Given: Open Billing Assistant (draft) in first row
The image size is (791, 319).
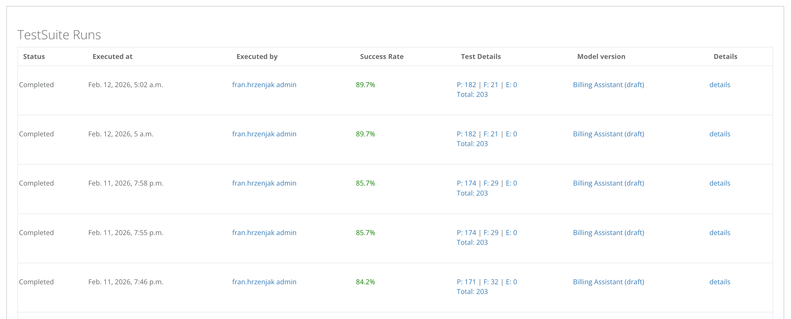Looking at the screenshot, I should coord(608,85).
